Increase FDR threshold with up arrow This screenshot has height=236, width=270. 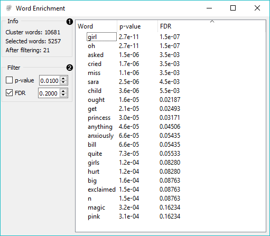[x=63, y=91]
